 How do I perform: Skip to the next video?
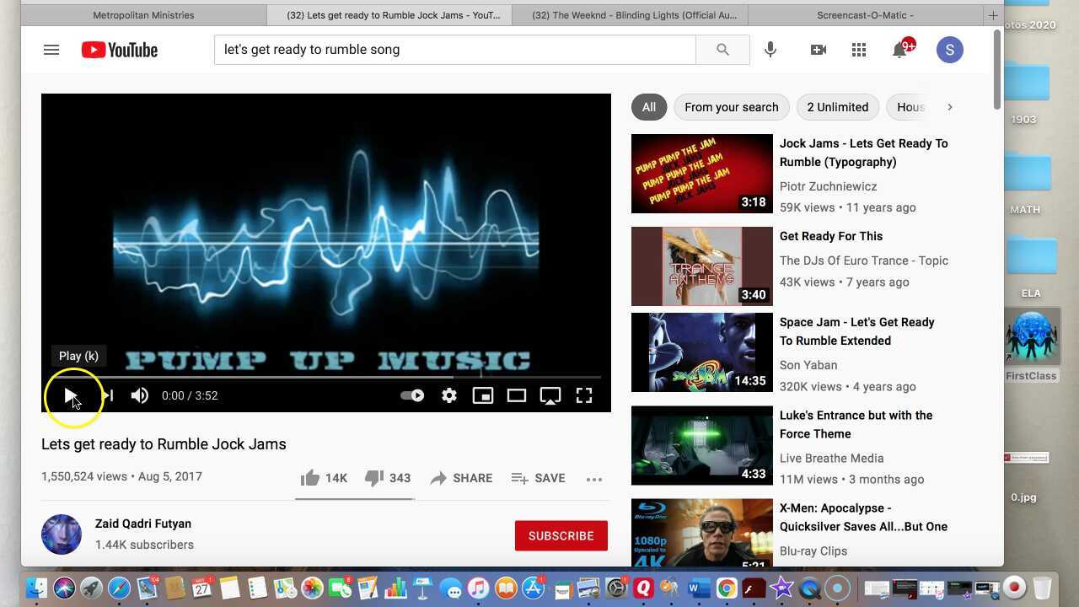107,395
